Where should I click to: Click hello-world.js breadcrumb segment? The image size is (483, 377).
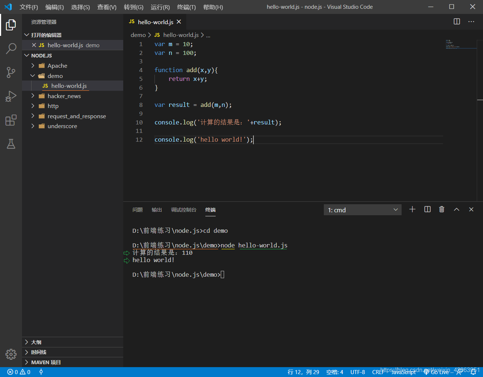(181, 35)
